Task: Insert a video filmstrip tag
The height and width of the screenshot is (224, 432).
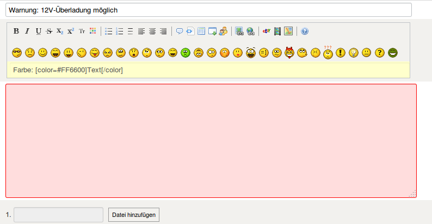Action: click(277, 32)
